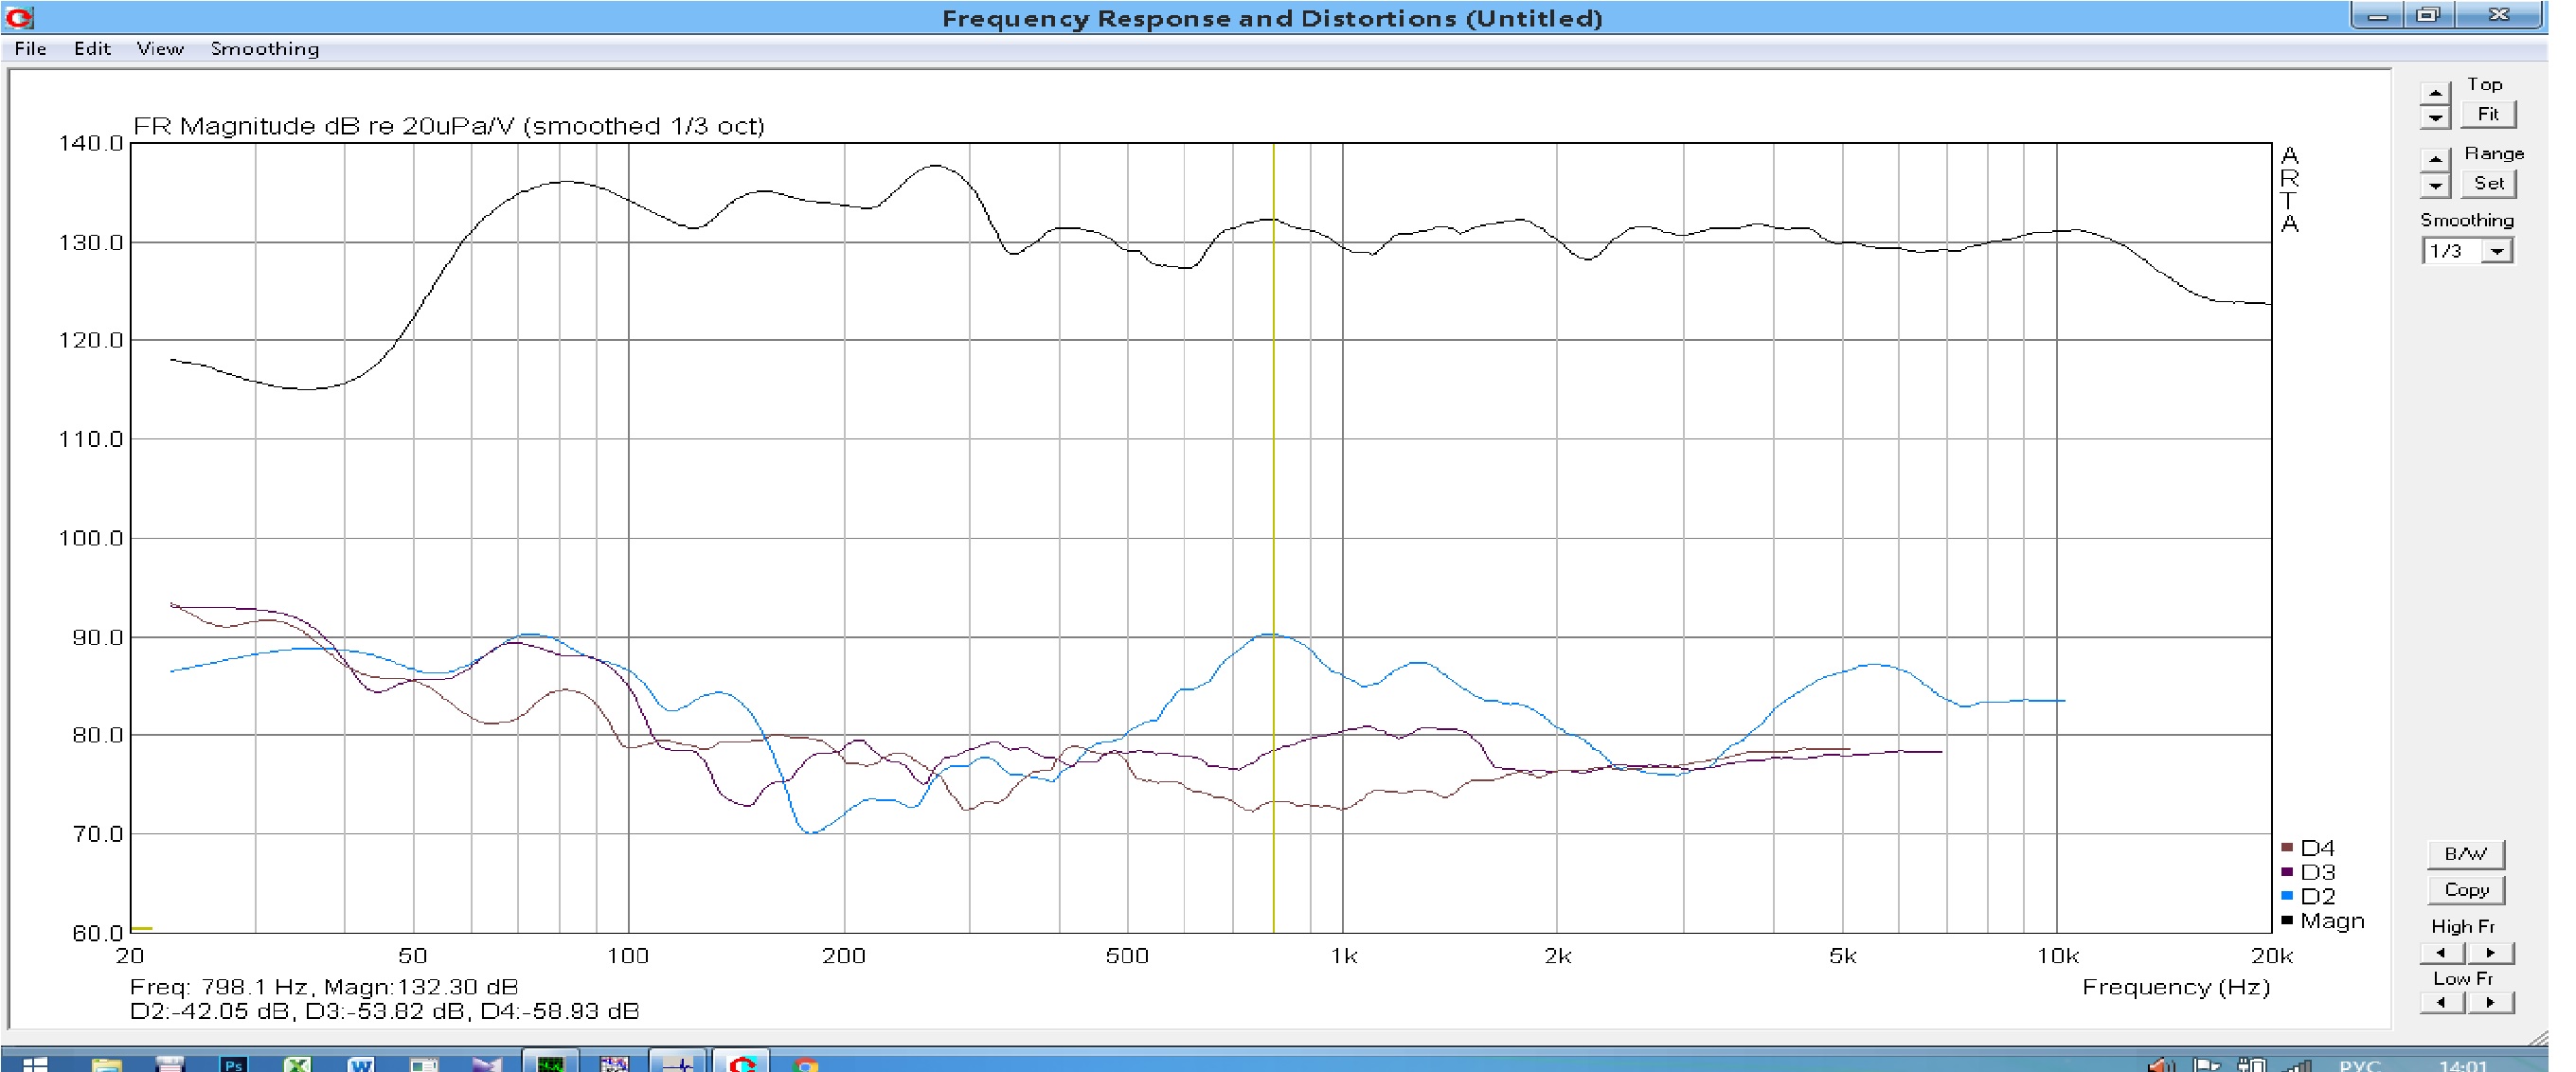Open the View menu

point(160,49)
